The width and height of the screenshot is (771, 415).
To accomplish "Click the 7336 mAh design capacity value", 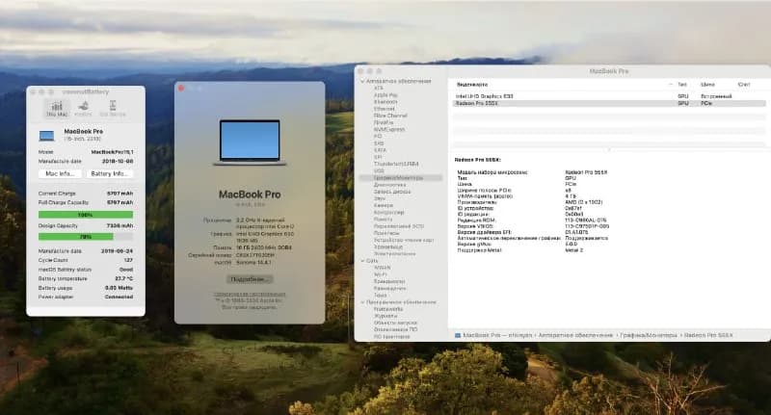I will [120, 226].
